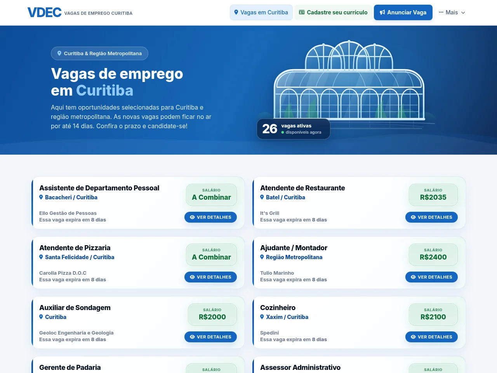The height and width of the screenshot is (373, 497).
Task: Click the location pin in the Auxiliar de Sondagem card
Action: pyautogui.click(x=41, y=317)
